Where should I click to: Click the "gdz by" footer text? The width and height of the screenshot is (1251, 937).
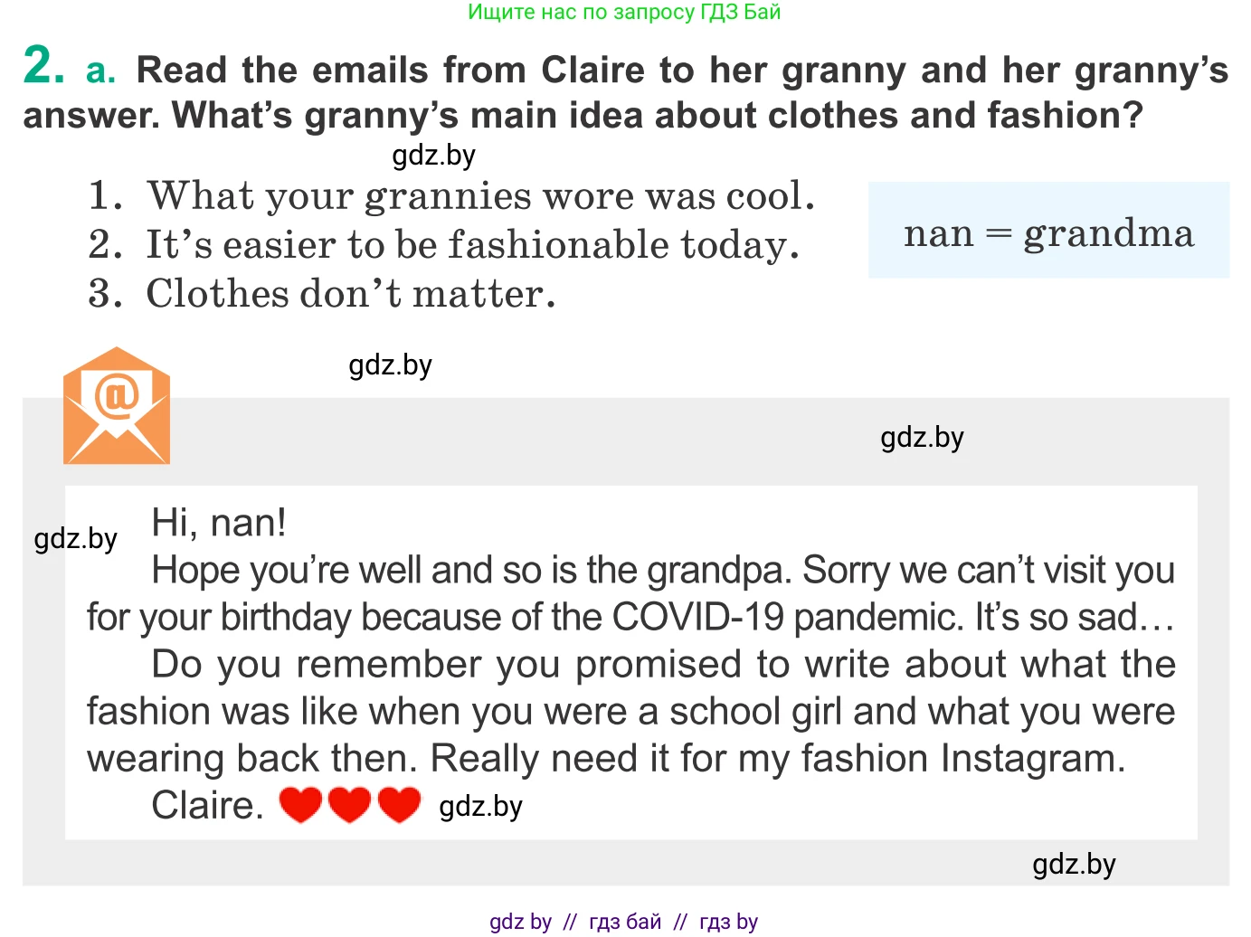520,922
